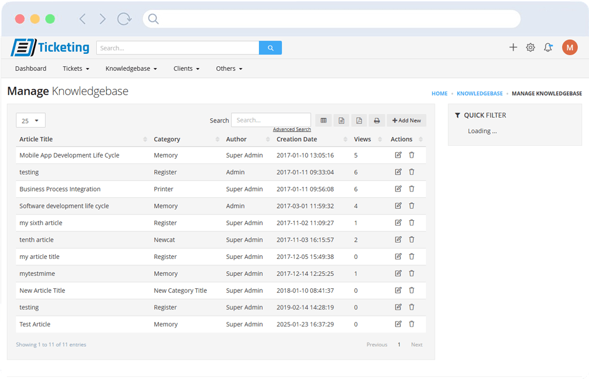The width and height of the screenshot is (589, 379).
Task: Click the blue search magnifier button
Action: point(270,48)
